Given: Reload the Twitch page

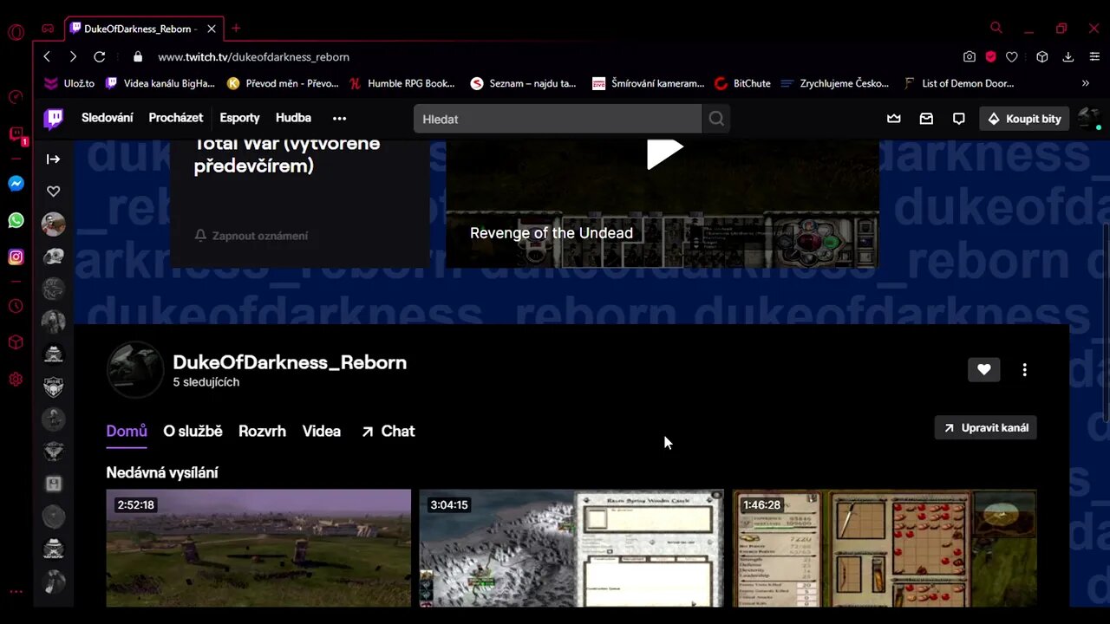Looking at the screenshot, I should click(100, 56).
